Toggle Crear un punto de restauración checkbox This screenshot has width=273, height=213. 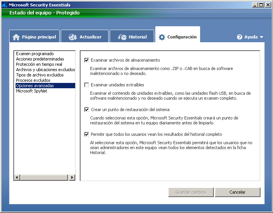87,110
